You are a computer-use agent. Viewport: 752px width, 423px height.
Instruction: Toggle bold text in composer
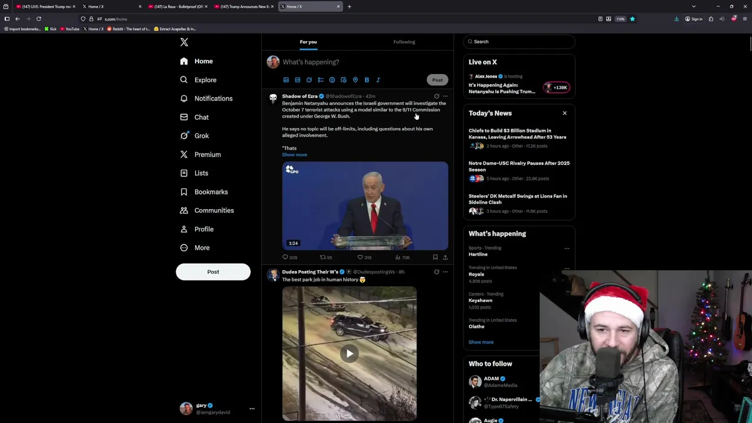pyautogui.click(x=367, y=80)
